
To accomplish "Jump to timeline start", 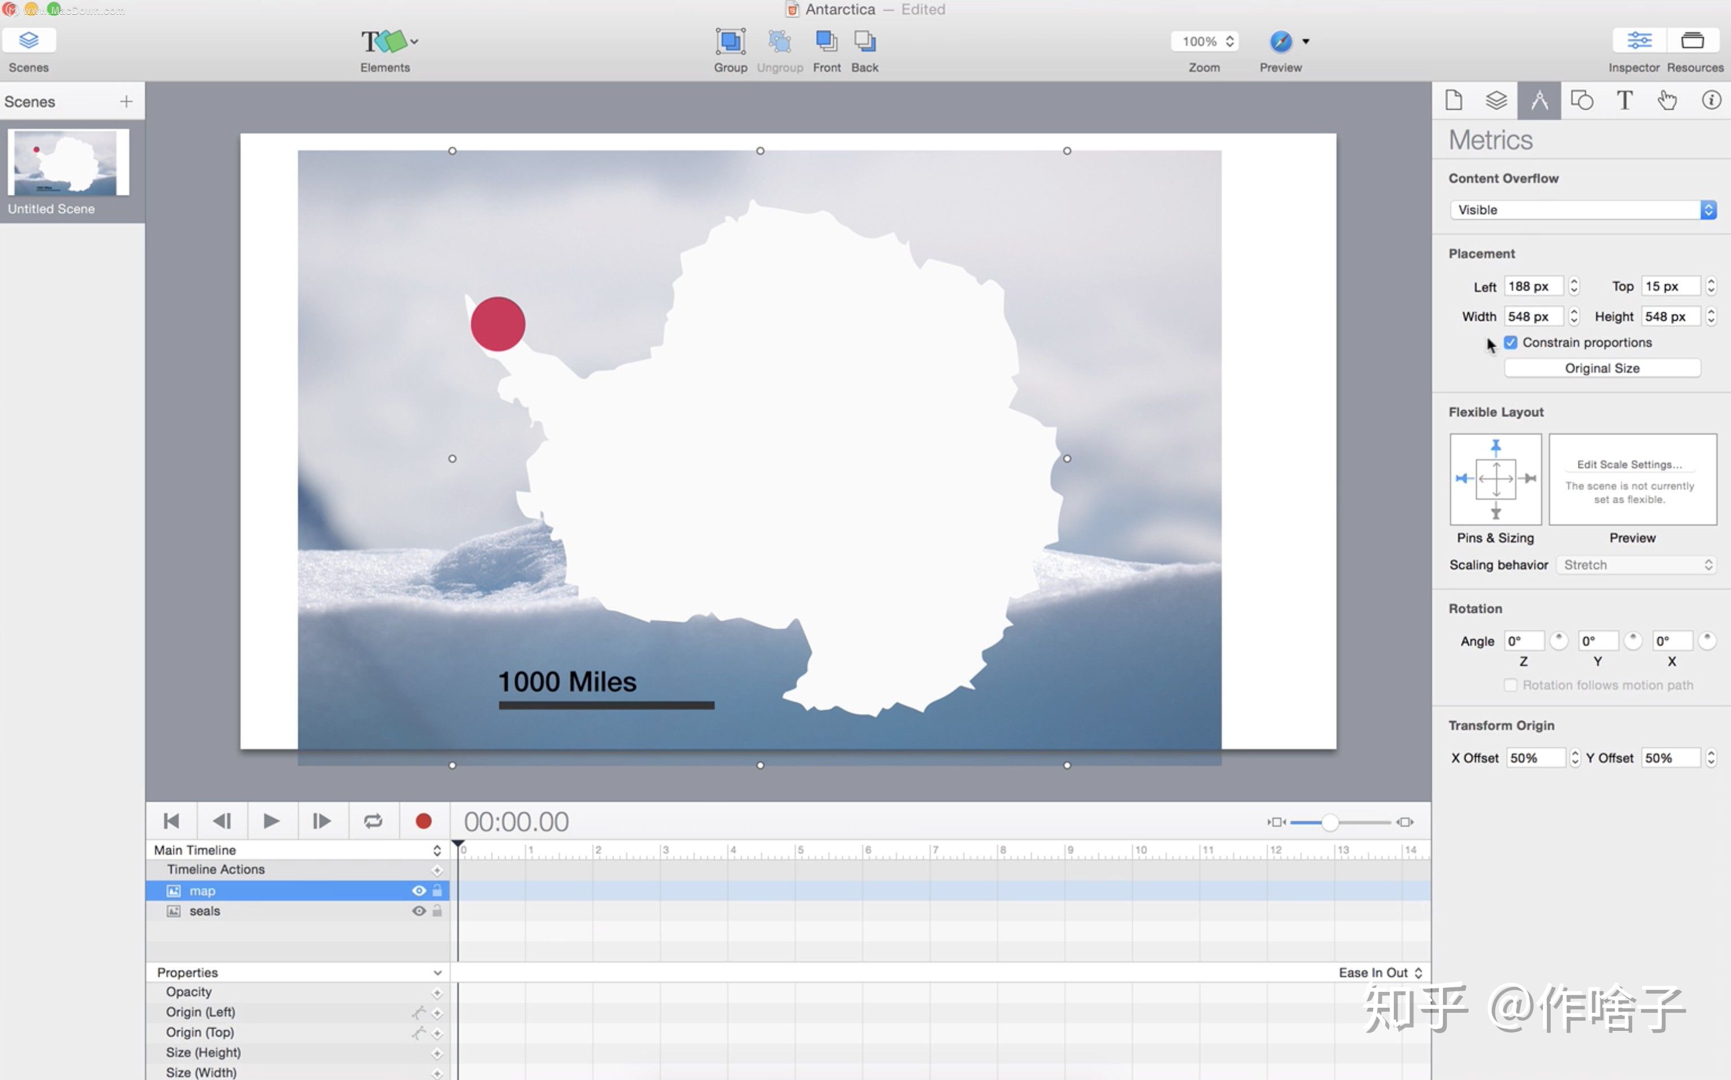I will [171, 821].
